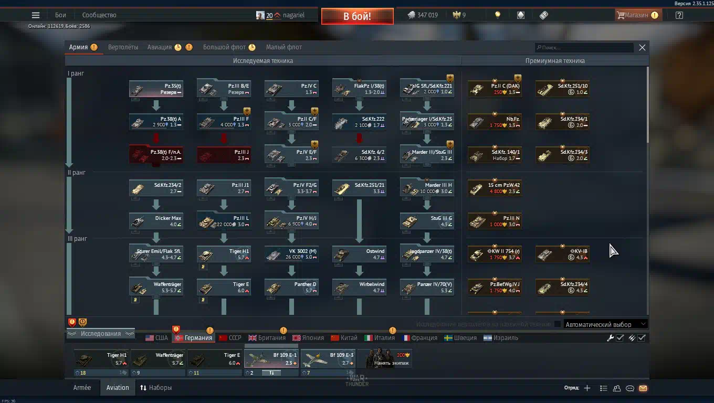Click the white diamond icon in top bar
Image resolution: width=714 pixels, height=403 pixels.
point(520,15)
